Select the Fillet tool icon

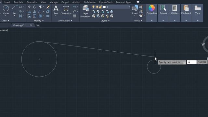click(x=40, y=11)
